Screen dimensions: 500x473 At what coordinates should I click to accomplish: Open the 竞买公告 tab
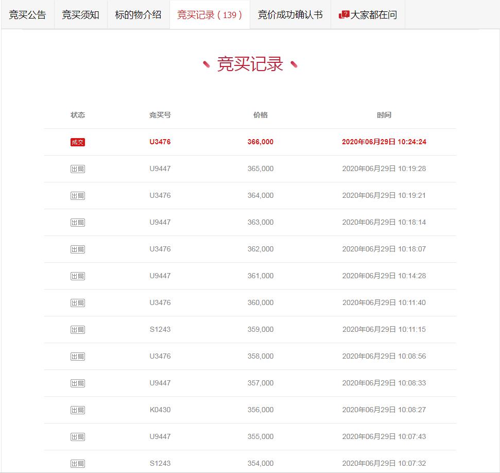point(27,15)
